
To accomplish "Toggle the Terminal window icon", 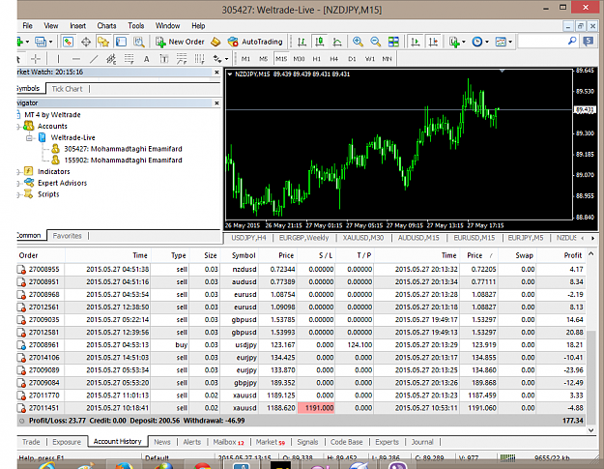I will (121, 42).
